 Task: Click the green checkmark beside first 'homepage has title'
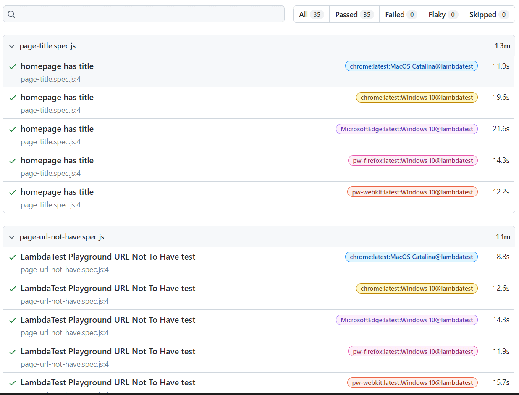coord(12,66)
